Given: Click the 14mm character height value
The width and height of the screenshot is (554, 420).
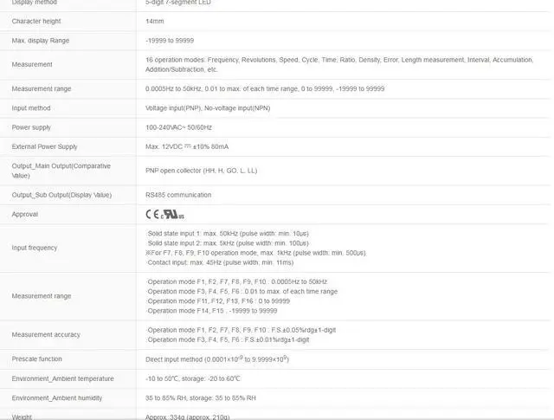Looking at the screenshot, I should [155, 21].
